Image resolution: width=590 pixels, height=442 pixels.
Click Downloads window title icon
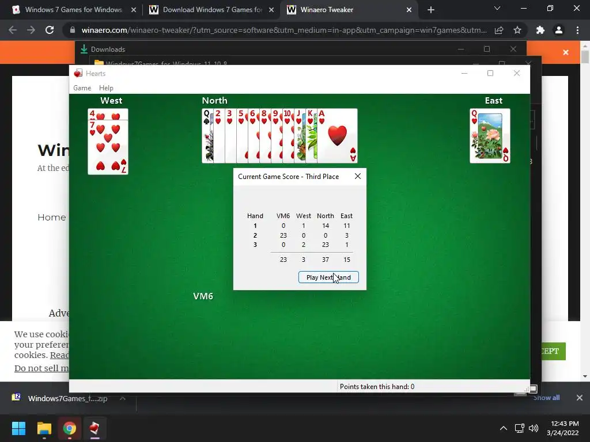pyautogui.click(x=84, y=49)
